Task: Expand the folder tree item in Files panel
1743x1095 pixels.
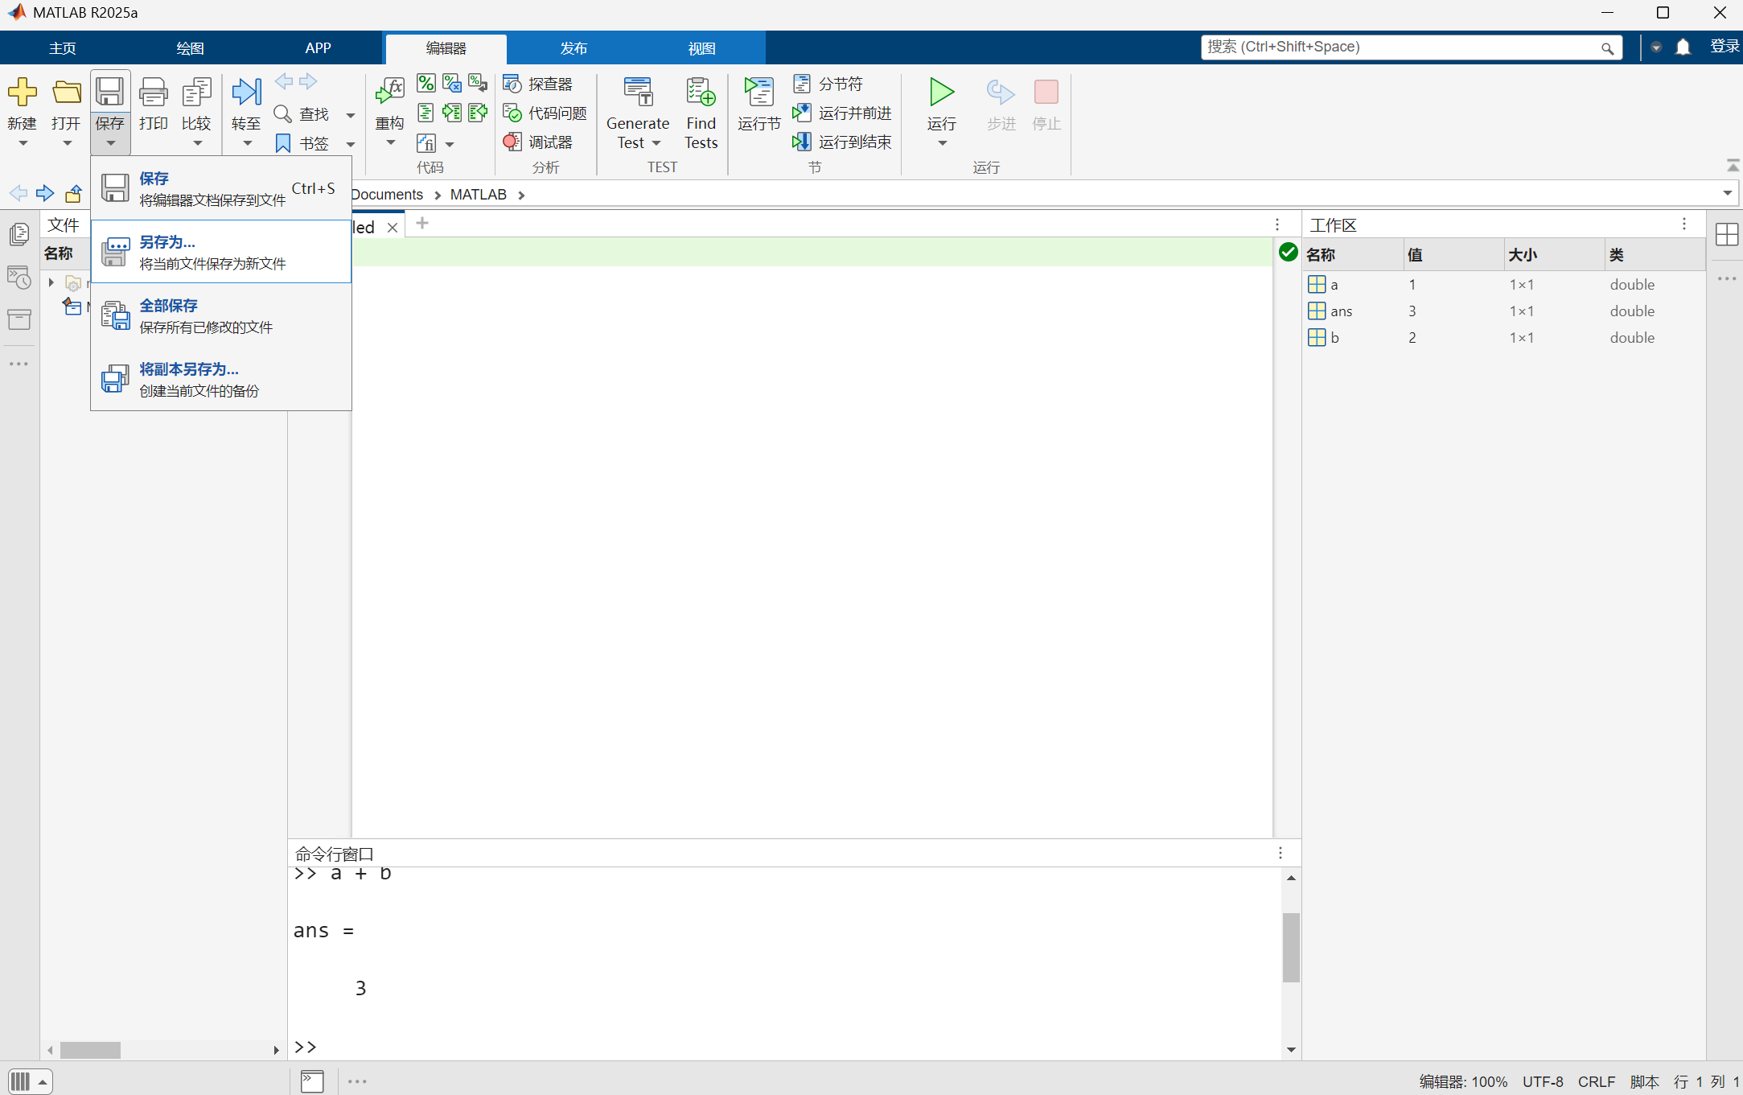Action: pyautogui.click(x=51, y=282)
